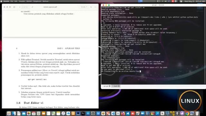Image resolution: width=206 pixels, height=116 pixels.
Task: Click the Konsole window title 'apt-get — Konsole'
Action: tap(158, 5)
